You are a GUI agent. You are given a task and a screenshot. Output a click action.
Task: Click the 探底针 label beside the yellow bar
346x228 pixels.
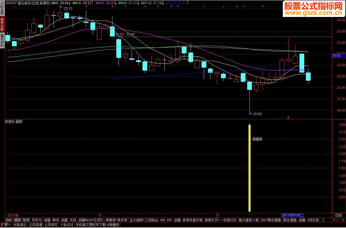tap(257, 139)
